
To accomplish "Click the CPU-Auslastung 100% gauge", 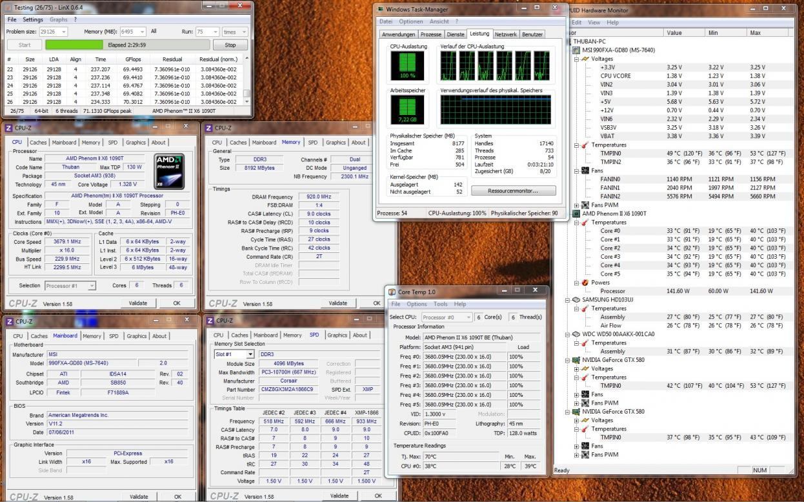I will pyautogui.click(x=407, y=66).
